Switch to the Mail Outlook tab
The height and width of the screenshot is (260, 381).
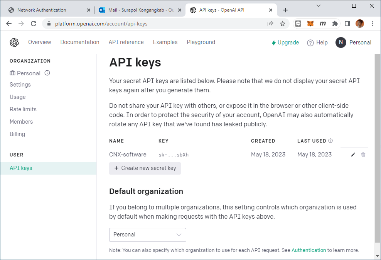coord(137,10)
